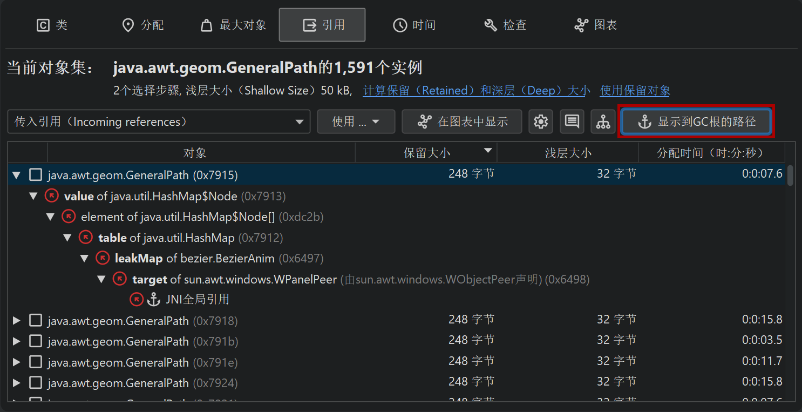The width and height of the screenshot is (802, 412).
Task: Click the table's vertical scrollbar thumb
Action: tap(791, 175)
